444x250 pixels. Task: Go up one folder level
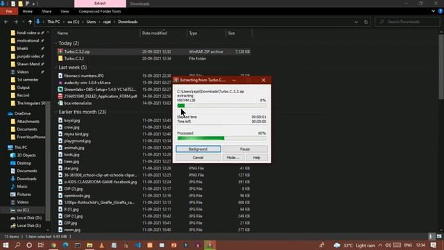pos(30,22)
